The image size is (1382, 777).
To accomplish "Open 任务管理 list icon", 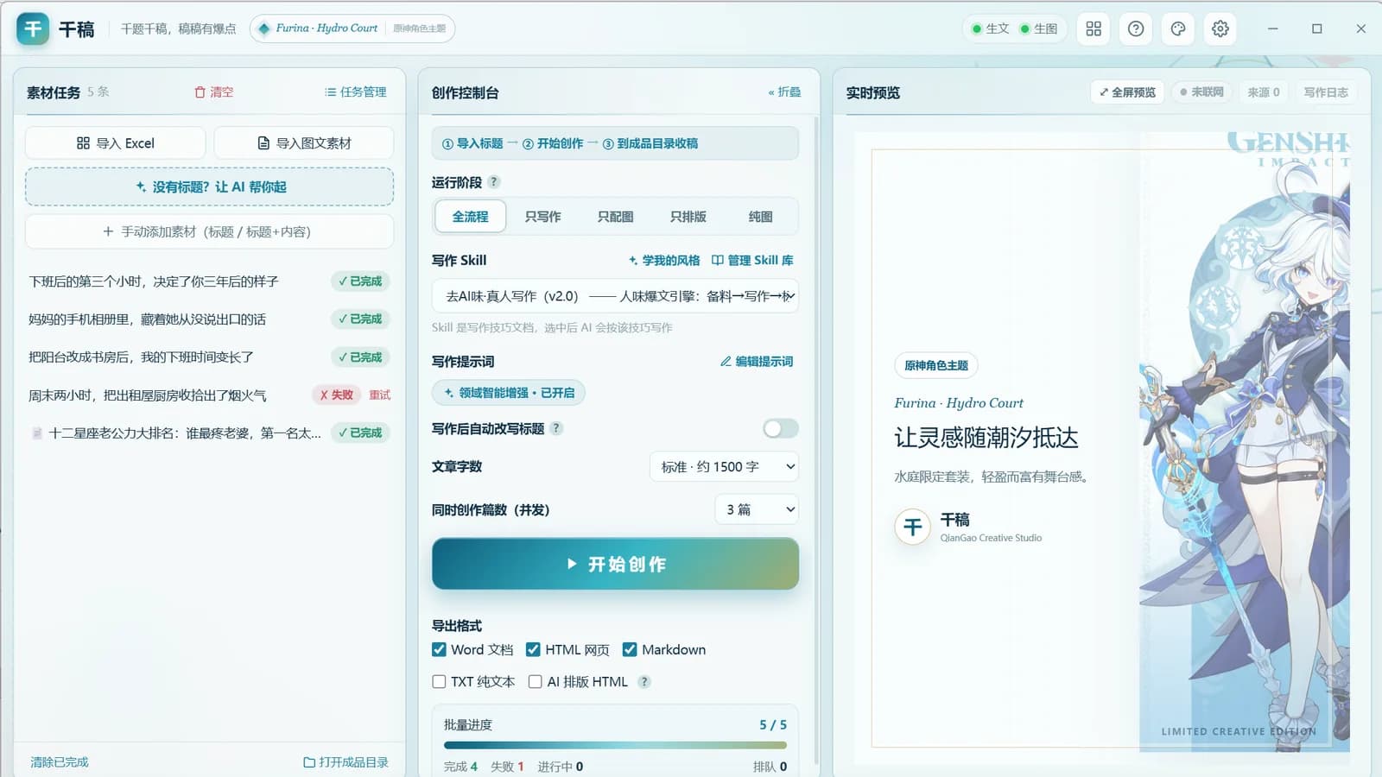I will tap(355, 92).
